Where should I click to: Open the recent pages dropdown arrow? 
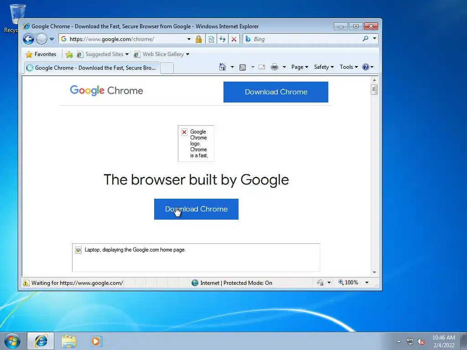point(52,39)
